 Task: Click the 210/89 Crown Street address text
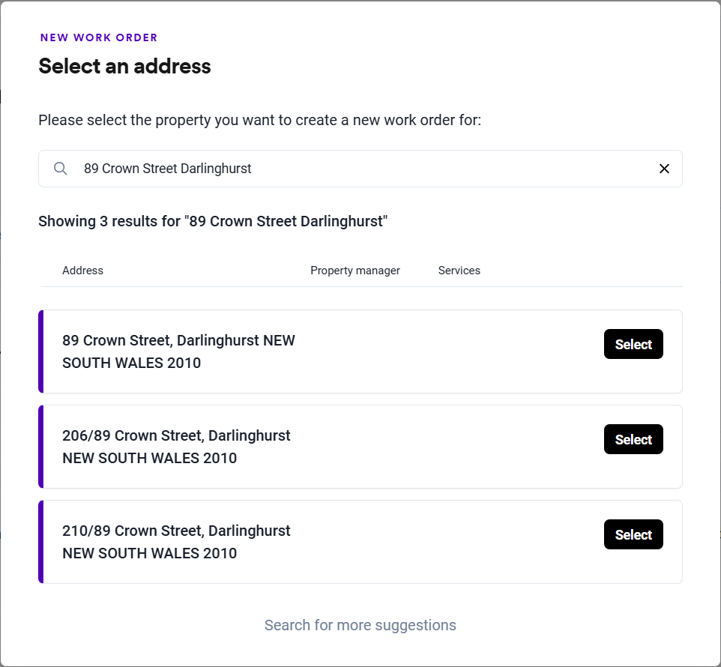(176, 542)
